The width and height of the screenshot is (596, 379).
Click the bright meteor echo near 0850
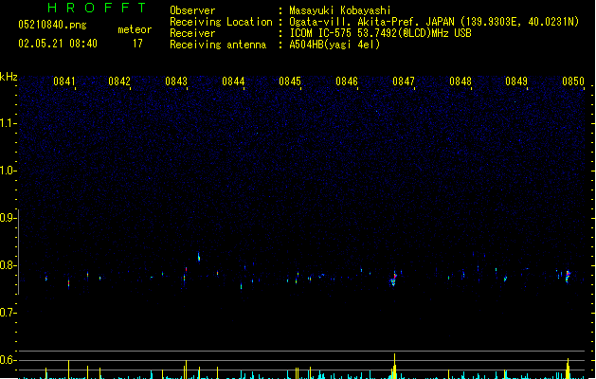click(568, 277)
